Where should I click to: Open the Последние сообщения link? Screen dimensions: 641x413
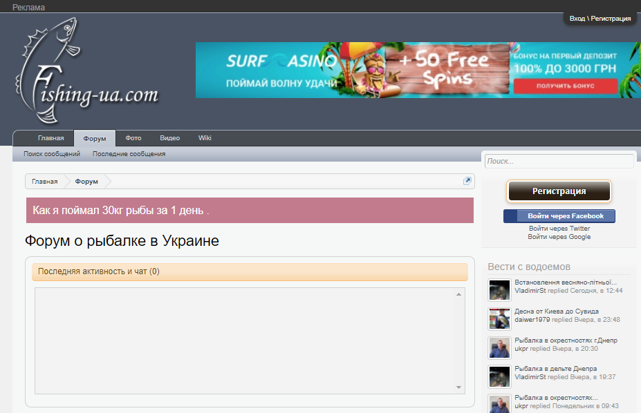coord(129,154)
